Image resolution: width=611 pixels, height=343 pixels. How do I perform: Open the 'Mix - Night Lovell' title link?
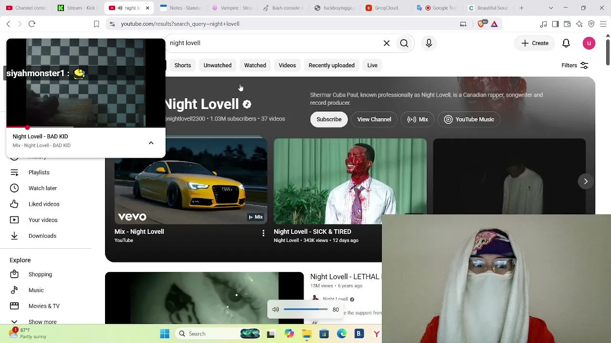pos(139,232)
